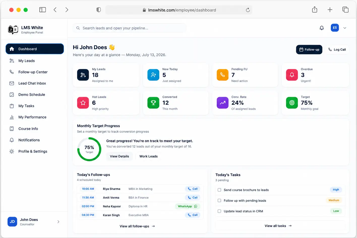
Task: Click the browser sidebar toggle icon
Action: 43,10
